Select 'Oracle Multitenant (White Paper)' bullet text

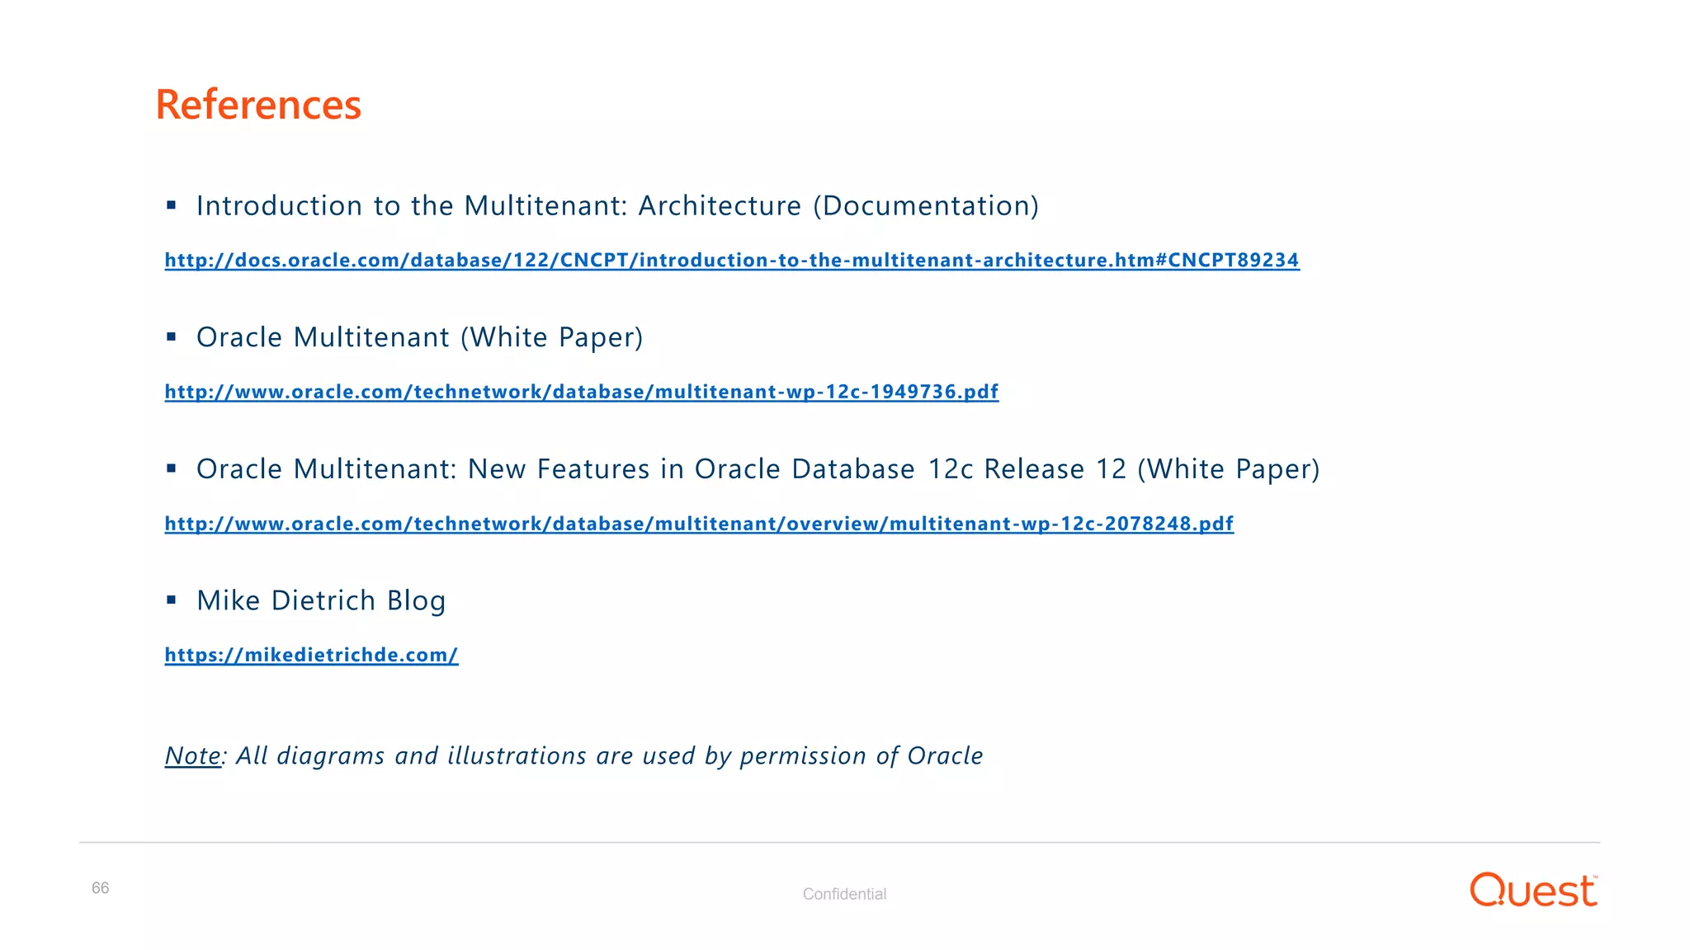pos(419,337)
